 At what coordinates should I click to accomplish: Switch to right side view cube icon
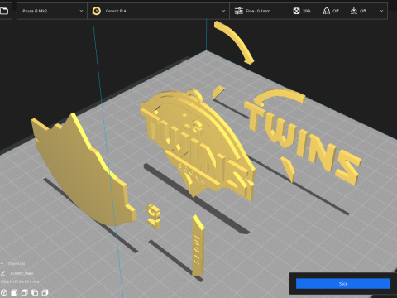[x=45, y=292]
